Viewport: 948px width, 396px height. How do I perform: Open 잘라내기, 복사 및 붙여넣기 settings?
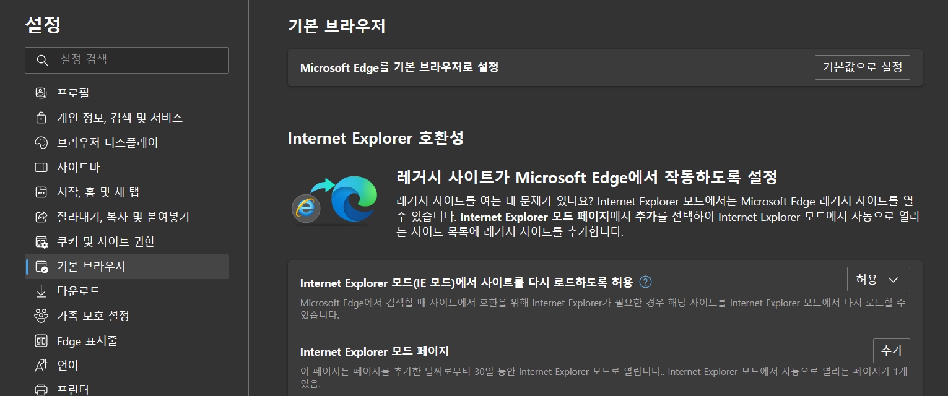click(127, 217)
